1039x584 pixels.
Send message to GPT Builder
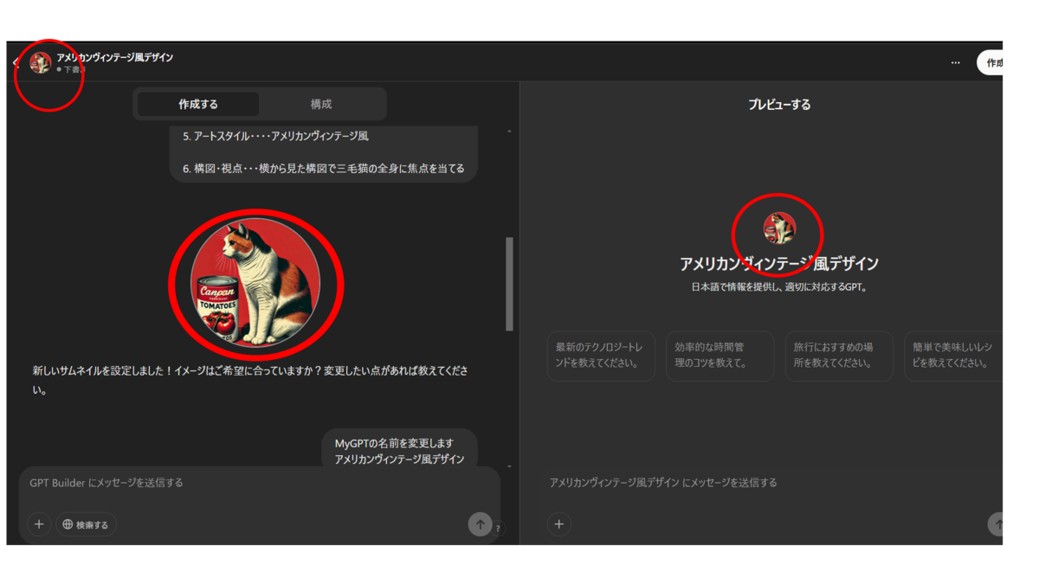coord(480,524)
